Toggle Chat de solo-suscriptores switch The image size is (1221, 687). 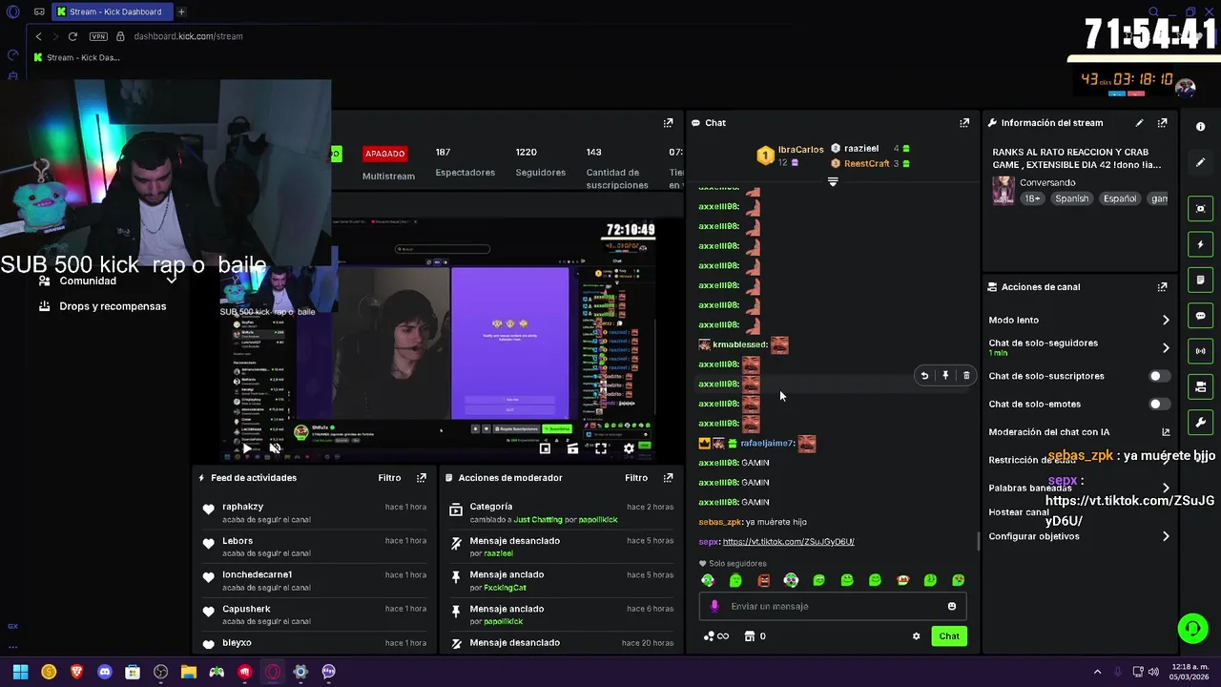(x=1159, y=376)
